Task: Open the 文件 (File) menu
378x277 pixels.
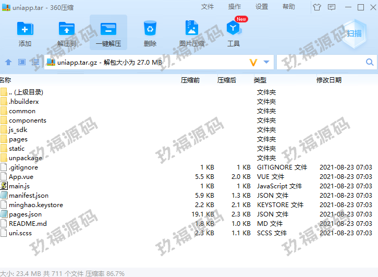Action: [208, 7]
